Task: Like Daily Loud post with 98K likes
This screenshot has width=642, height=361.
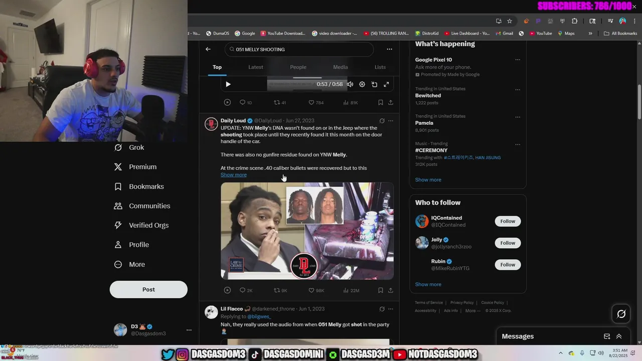Action: (x=316, y=290)
